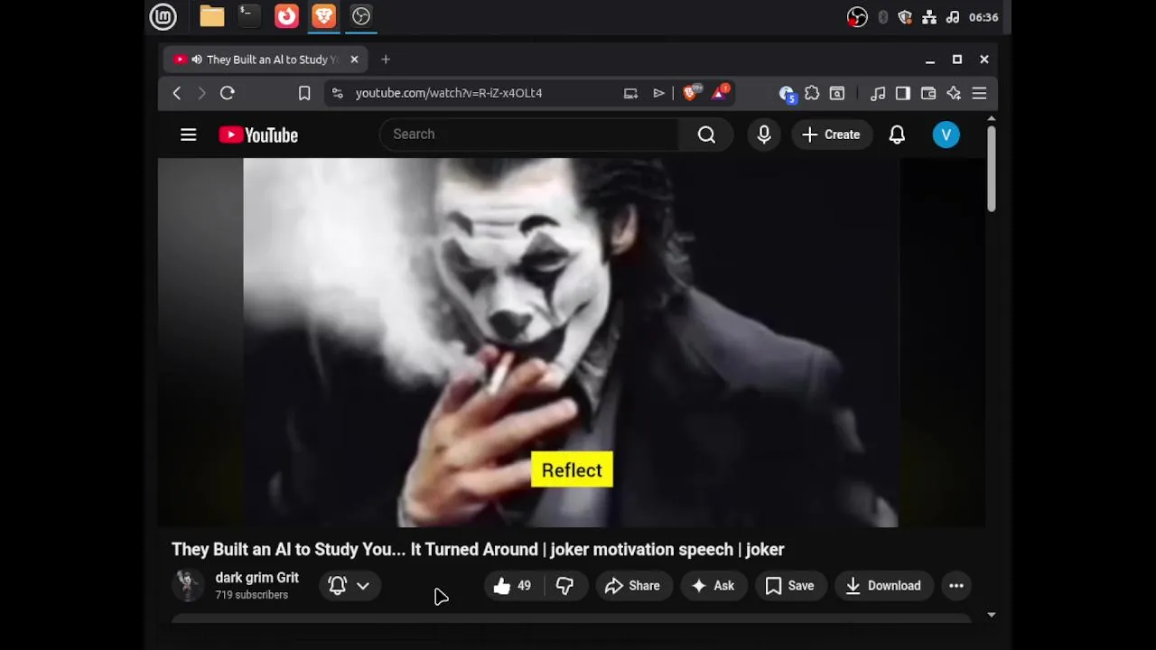1156x650 pixels.
Task: Open a new browser tab
Action: click(386, 60)
